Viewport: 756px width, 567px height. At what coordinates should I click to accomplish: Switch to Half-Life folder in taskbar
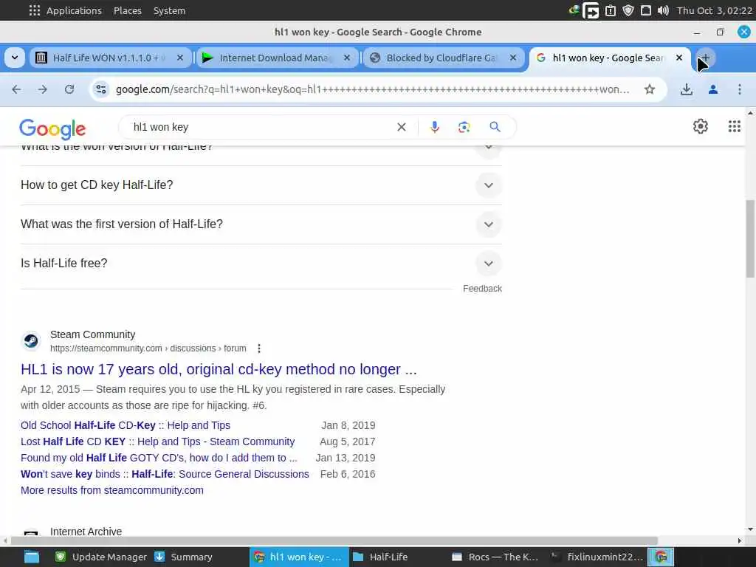click(x=380, y=557)
